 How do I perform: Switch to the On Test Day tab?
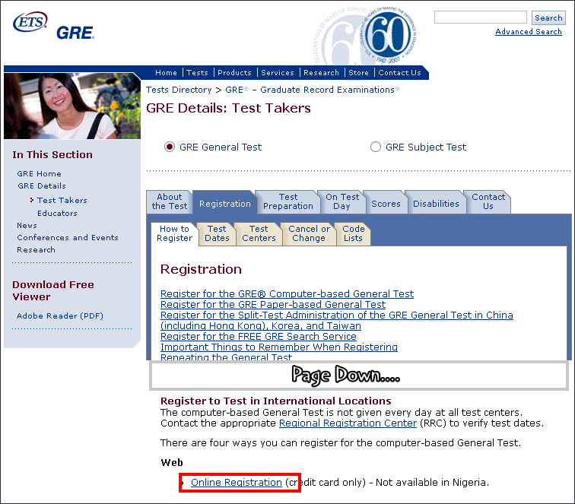coord(342,201)
